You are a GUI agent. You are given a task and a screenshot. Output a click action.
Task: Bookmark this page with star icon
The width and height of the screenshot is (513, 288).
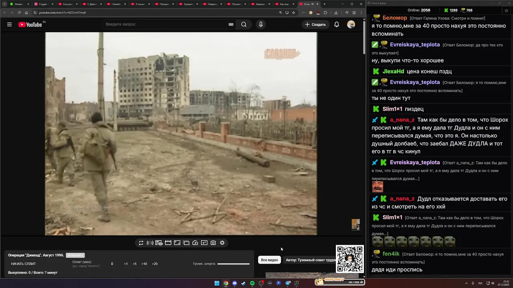(293, 12)
